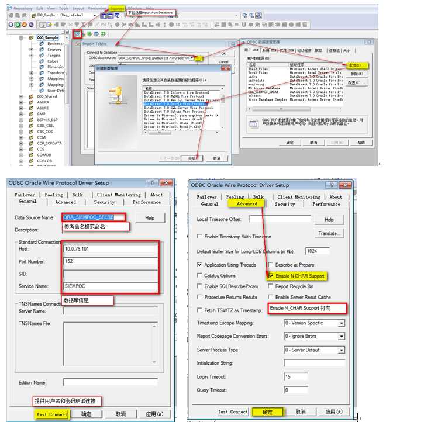Enable Describe at Prepare checkbox
Image resolution: width=424 pixels, height=422 pixels.
pyautogui.click(x=270, y=265)
